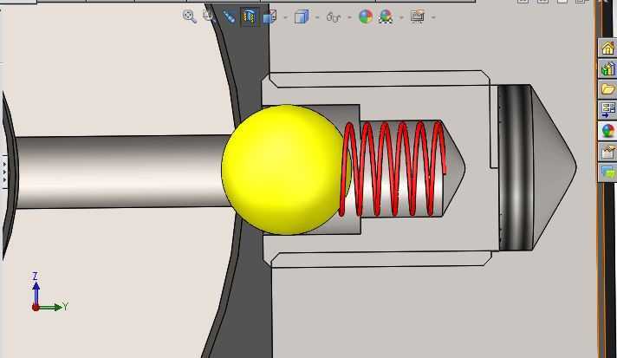Viewport: 617px width, 358px height.
Task: Open the SolidWorks Resources house tab
Action: pos(607,48)
